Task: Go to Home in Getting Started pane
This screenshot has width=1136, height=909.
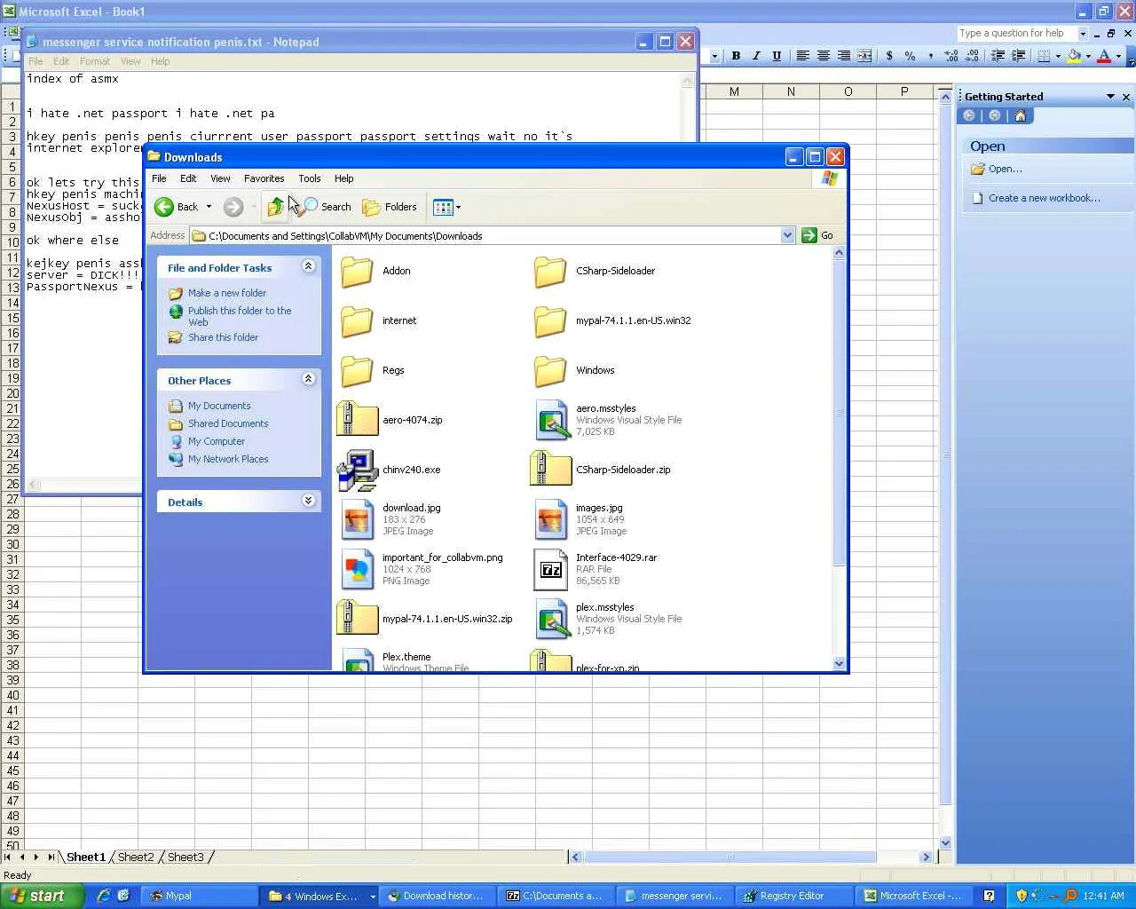Action: point(1020,115)
